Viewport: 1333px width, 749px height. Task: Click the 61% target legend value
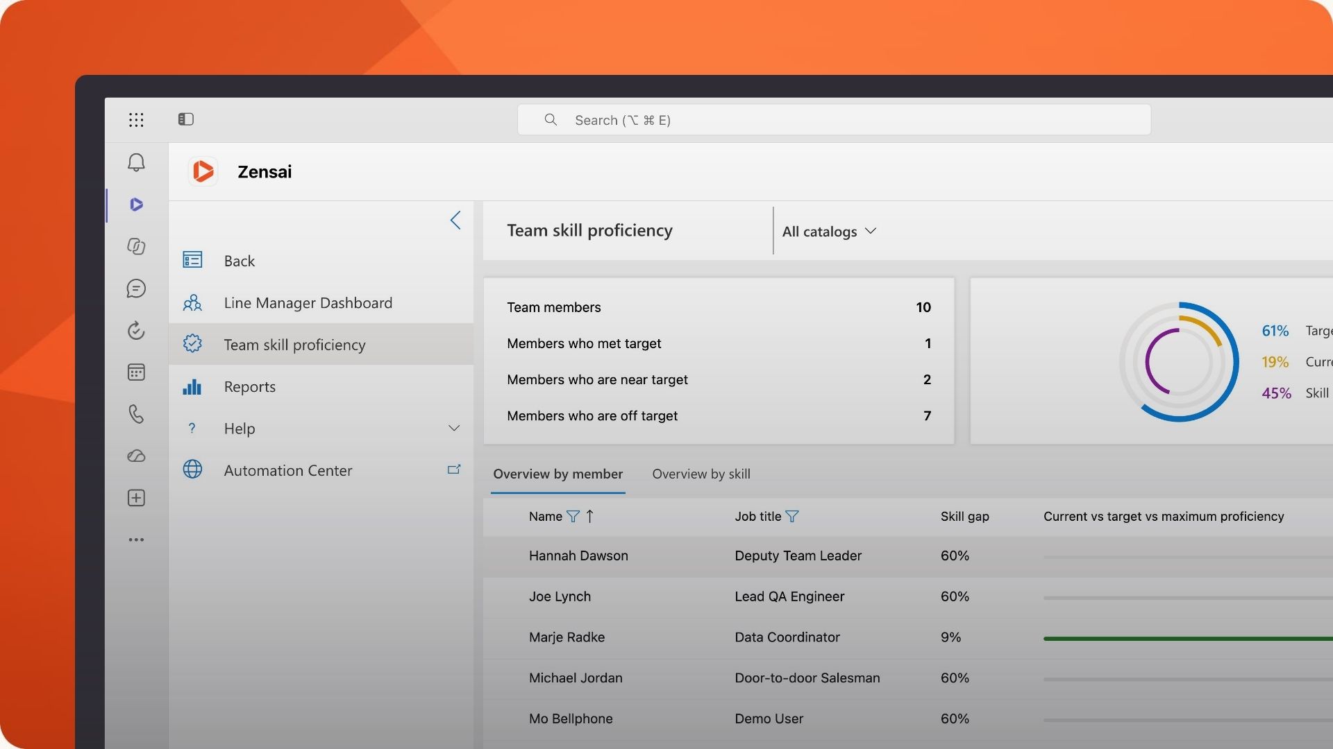point(1275,331)
